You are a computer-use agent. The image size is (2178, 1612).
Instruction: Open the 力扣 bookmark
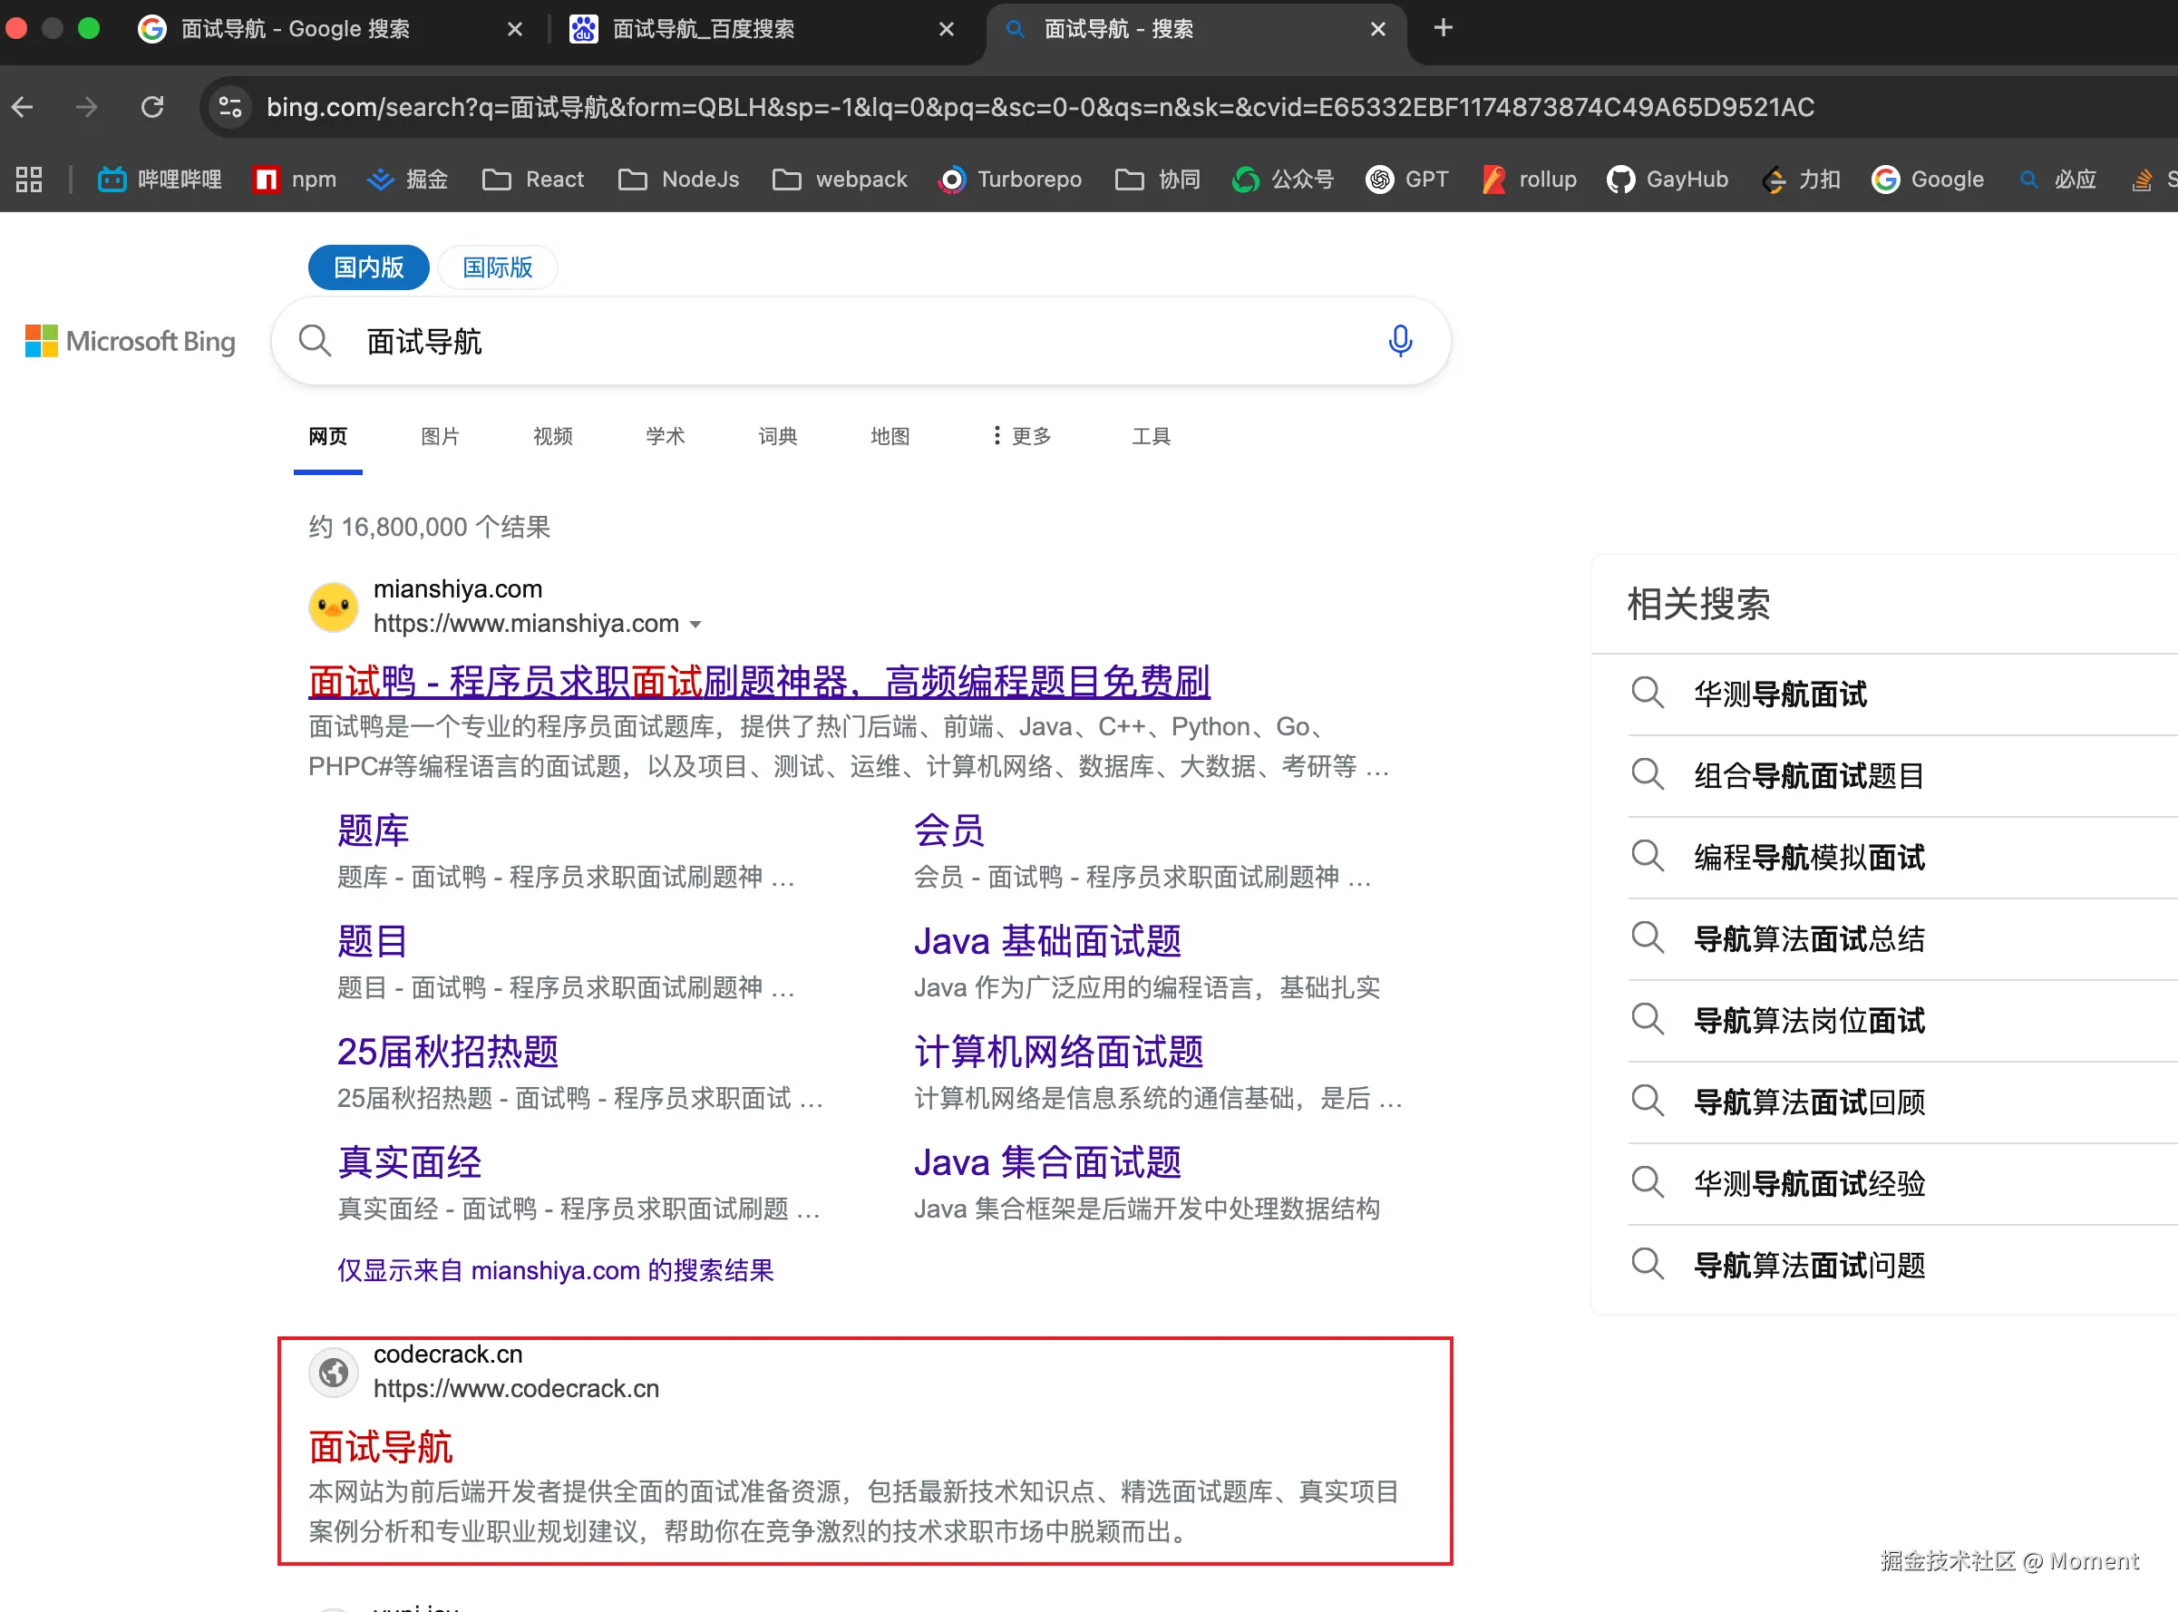point(1801,180)
